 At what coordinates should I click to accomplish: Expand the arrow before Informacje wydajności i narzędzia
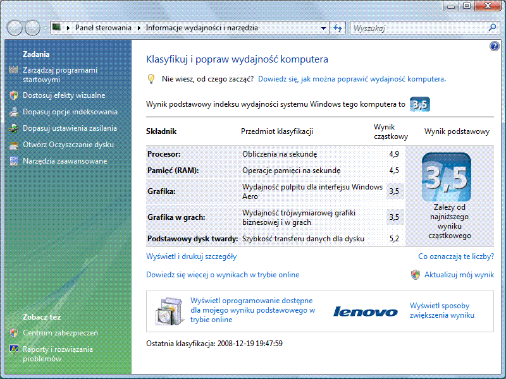[139, 28]
